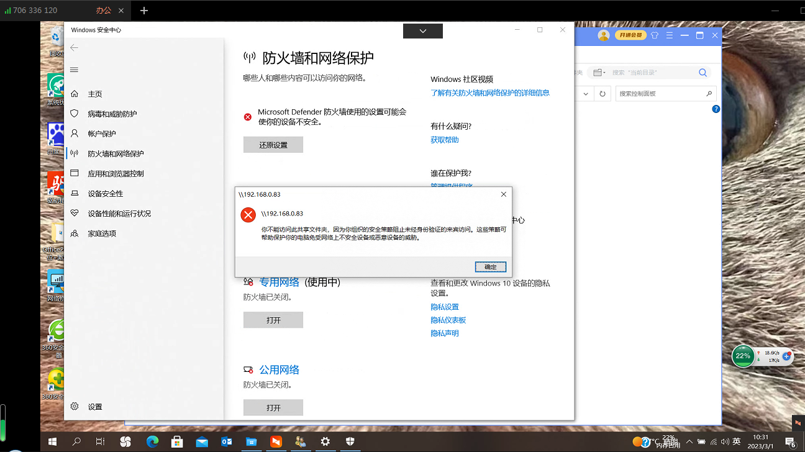The height and width of the screenshot is (452, 805).
Task: Open the notification center icon
Action: point(791,442)
